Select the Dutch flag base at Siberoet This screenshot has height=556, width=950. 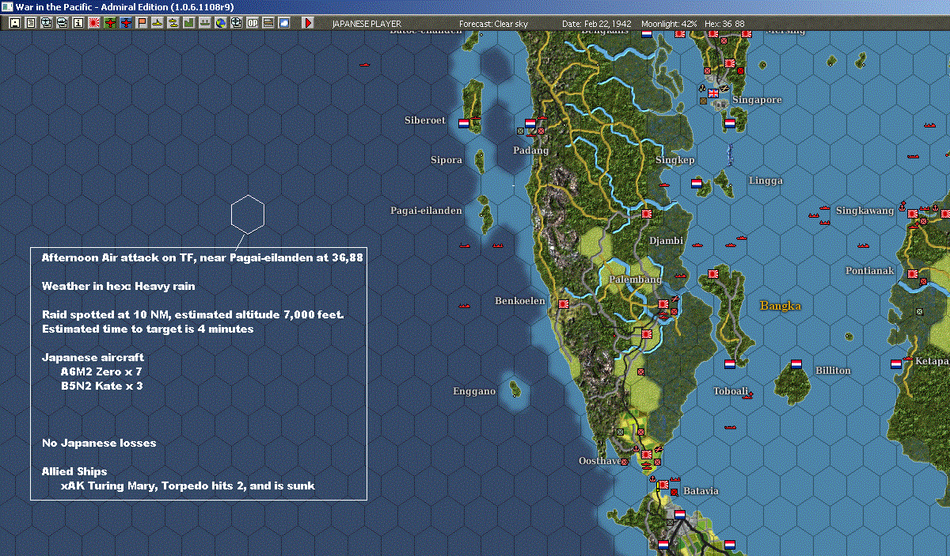464,123
